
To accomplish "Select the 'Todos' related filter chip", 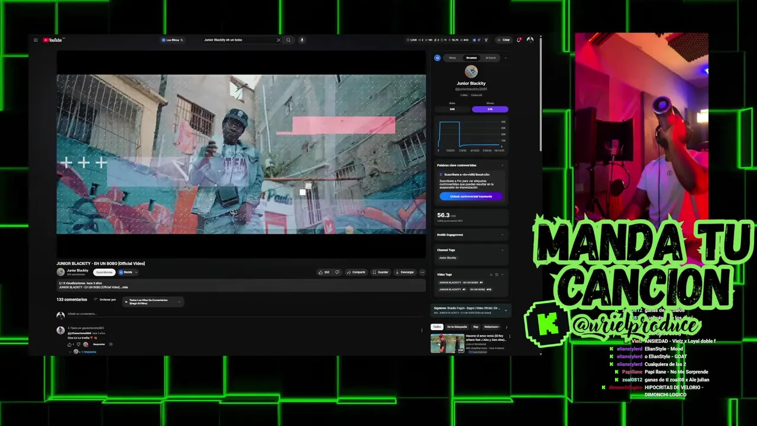I will tap(437, 327).
